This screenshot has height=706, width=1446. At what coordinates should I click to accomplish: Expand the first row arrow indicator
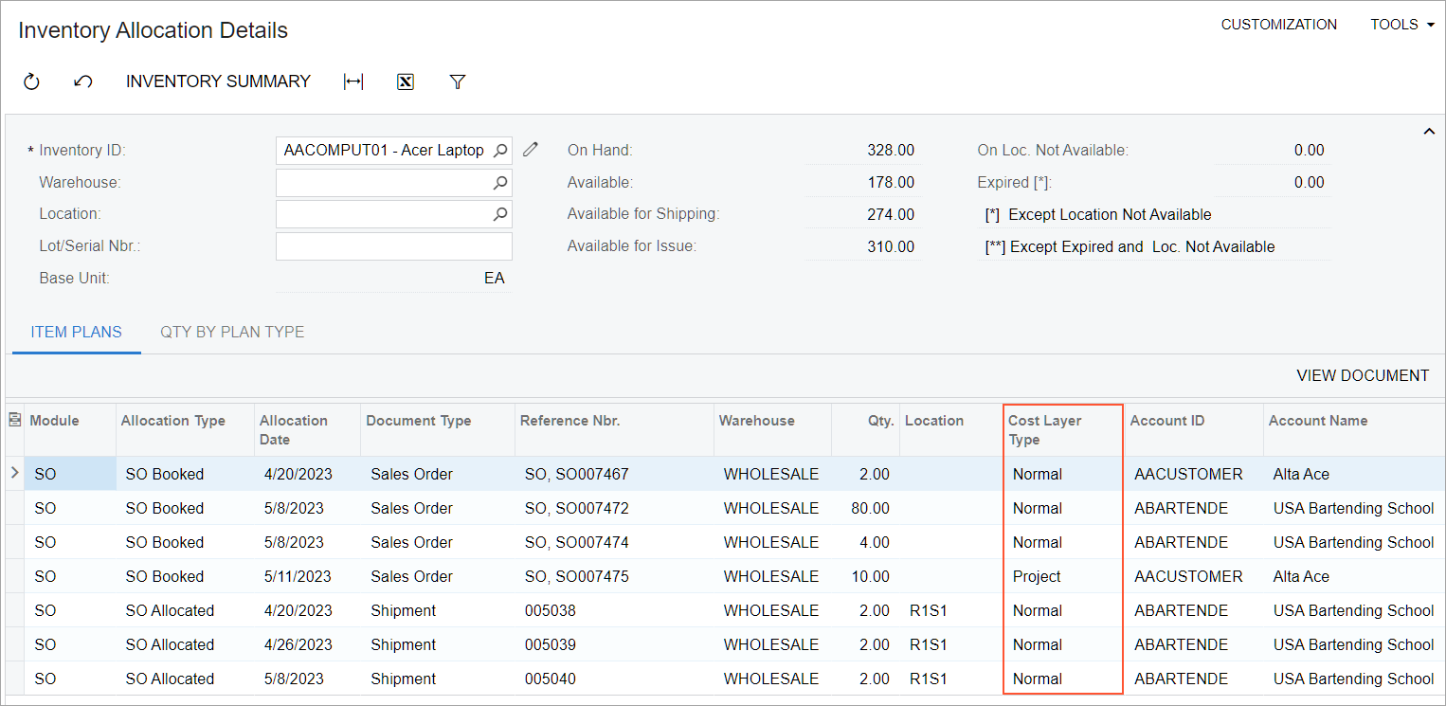(14, 472)
